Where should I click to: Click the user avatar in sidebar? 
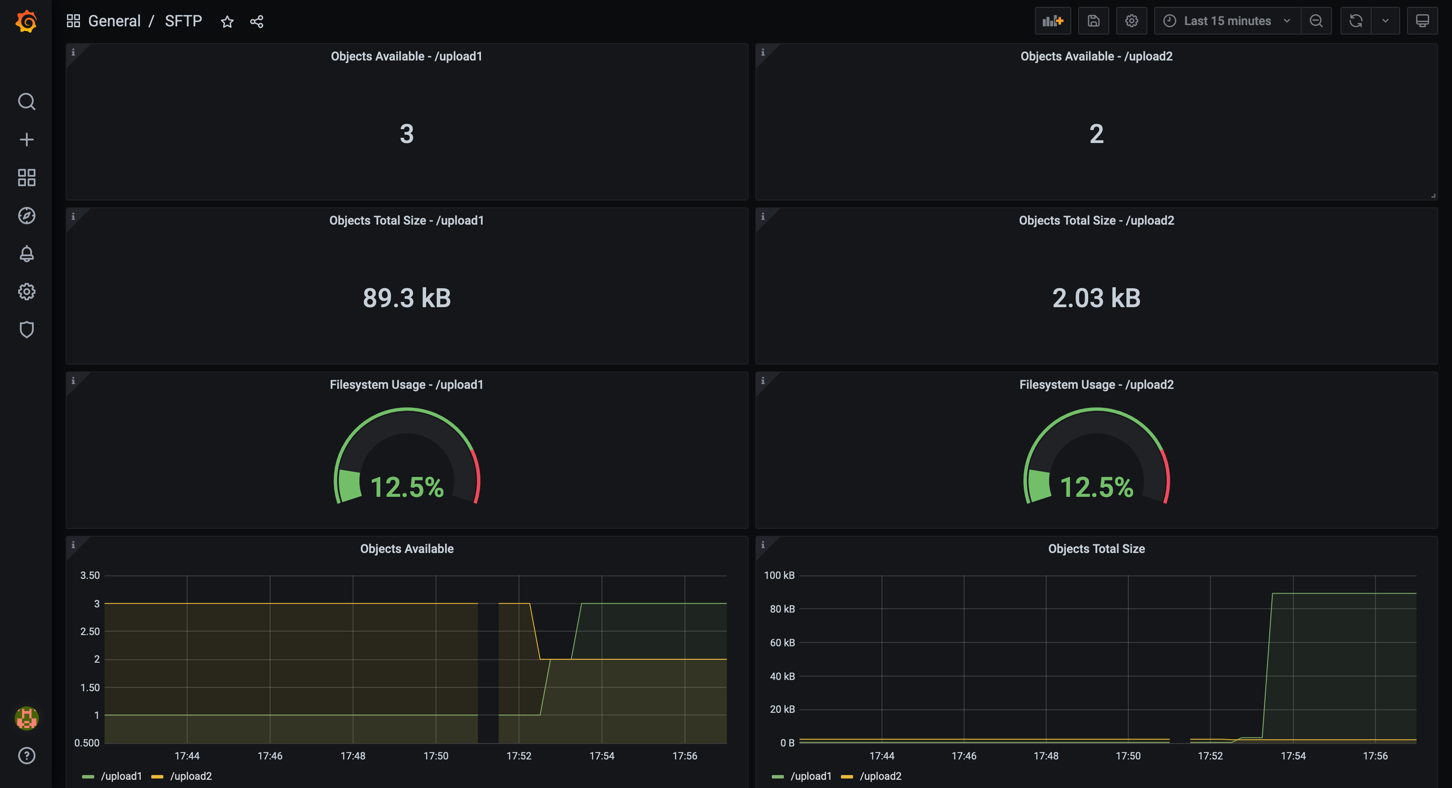pyautogui.click(x=26, y=718)
